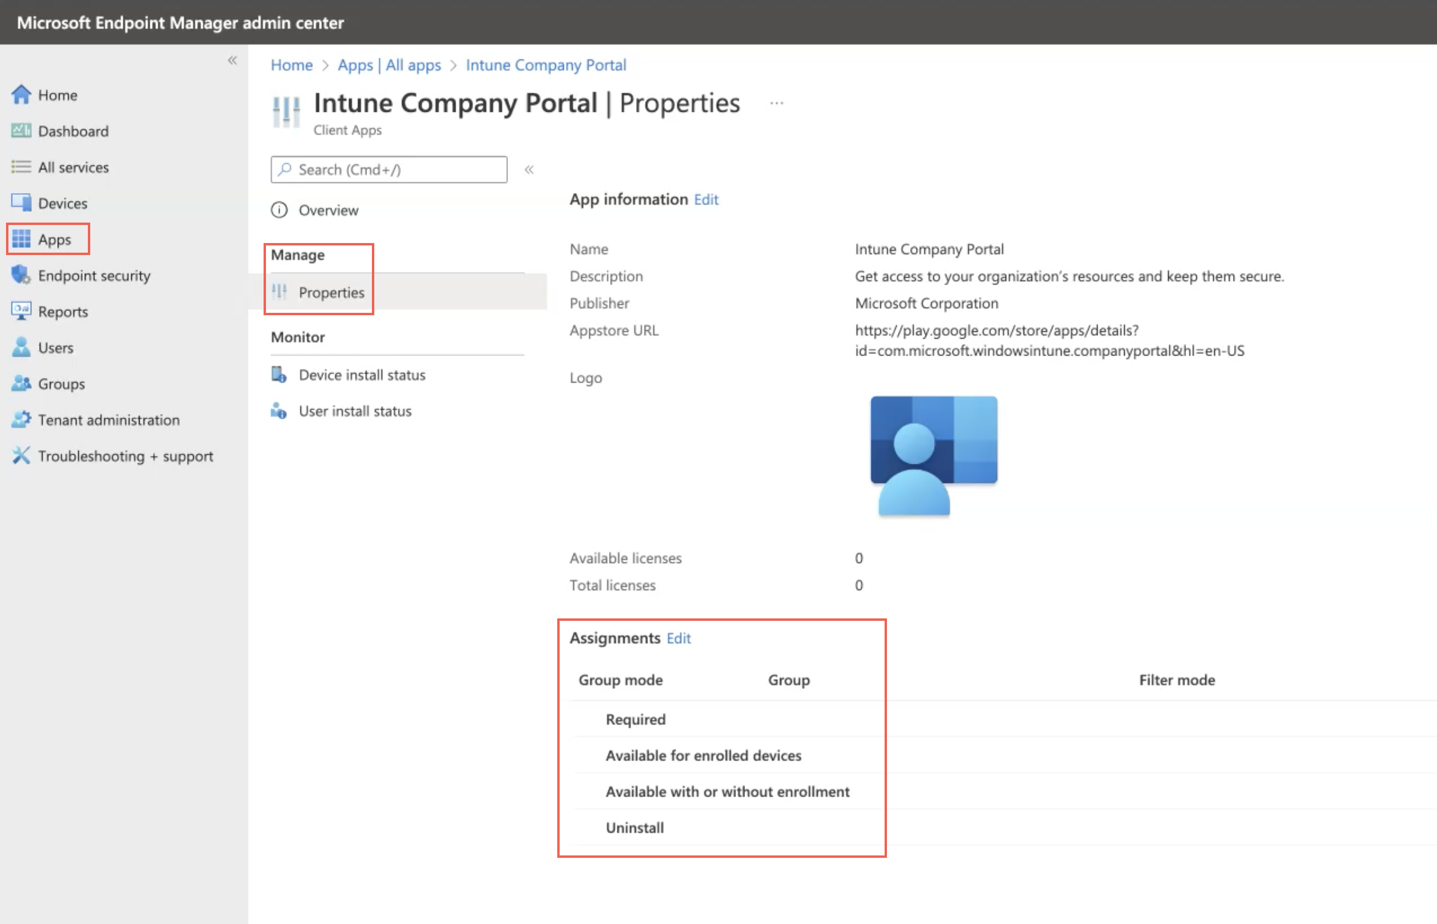The image size is (1437, 924).
Task: Click the Search (Cmd+/) input field
Action: (x=389, y=170)
